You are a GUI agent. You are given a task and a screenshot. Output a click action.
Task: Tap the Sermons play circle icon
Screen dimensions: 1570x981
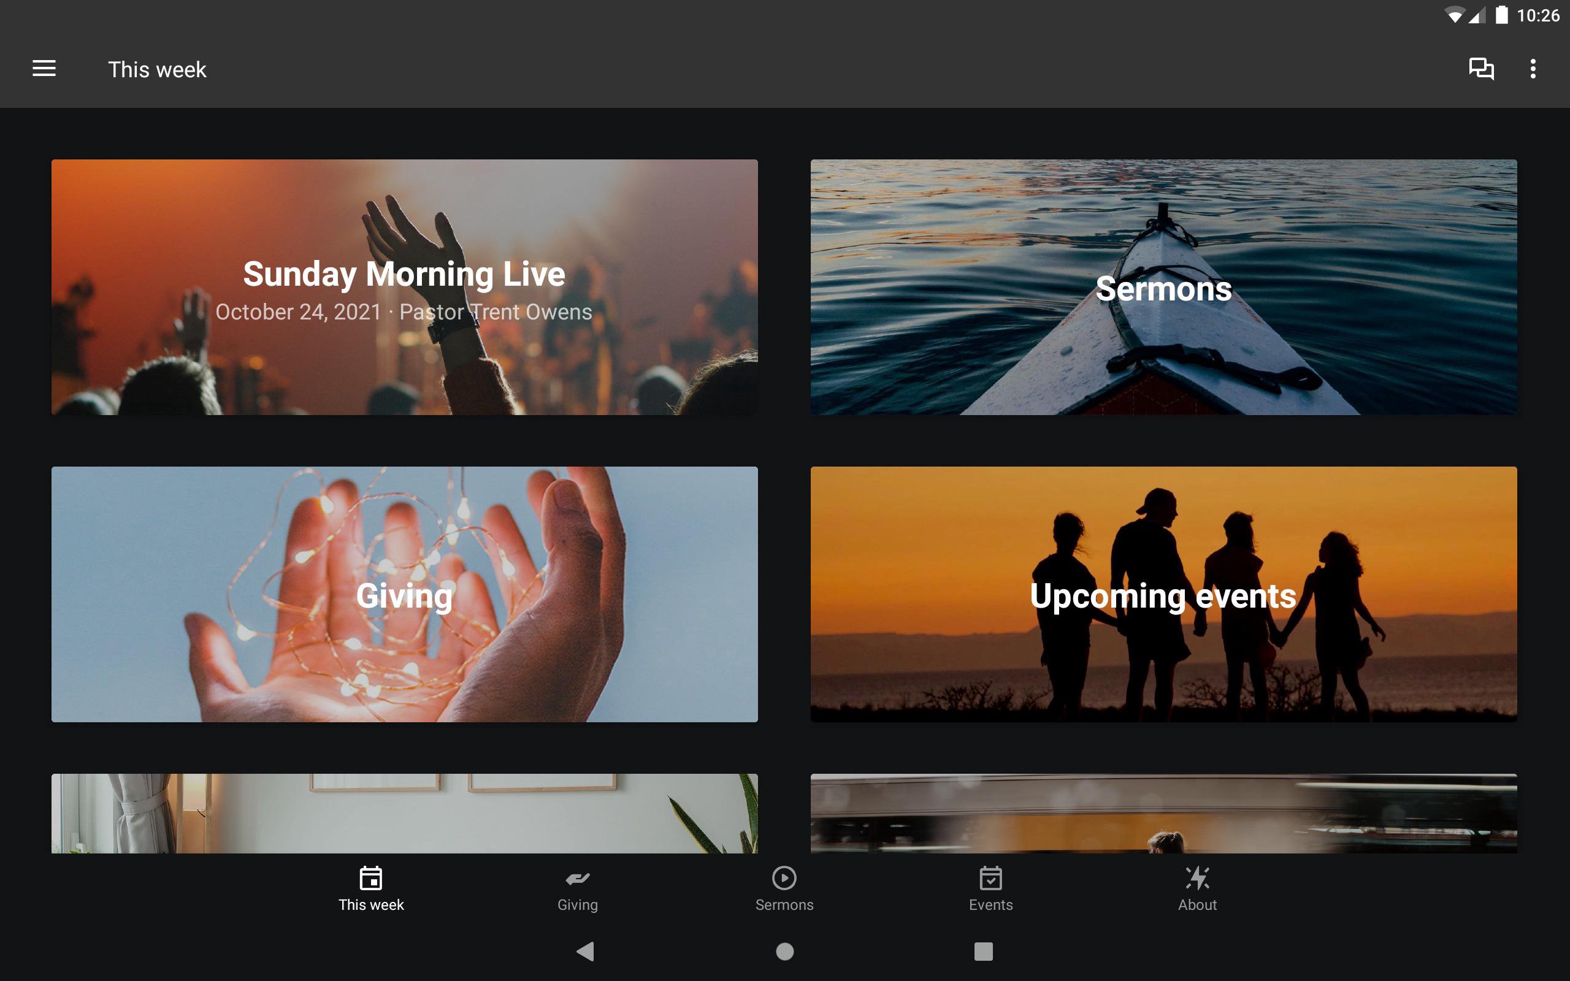point(784,879)
